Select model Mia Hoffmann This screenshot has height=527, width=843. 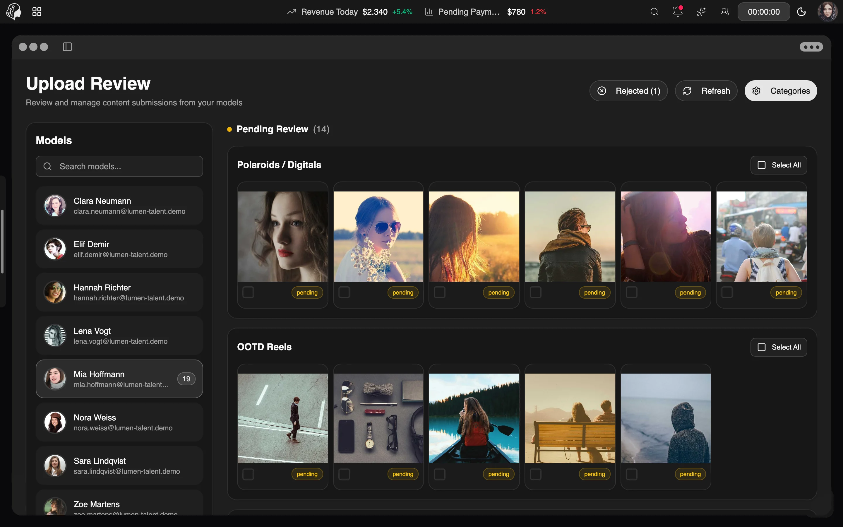[x=119, y=379]
